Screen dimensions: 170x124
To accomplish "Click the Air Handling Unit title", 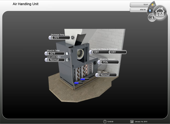I will click(25, 4).
